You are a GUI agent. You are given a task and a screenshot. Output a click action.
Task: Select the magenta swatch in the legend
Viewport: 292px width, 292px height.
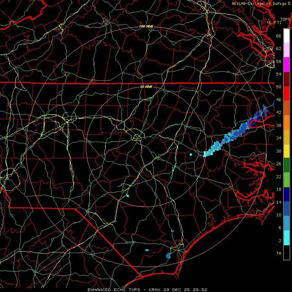point(286,65)
